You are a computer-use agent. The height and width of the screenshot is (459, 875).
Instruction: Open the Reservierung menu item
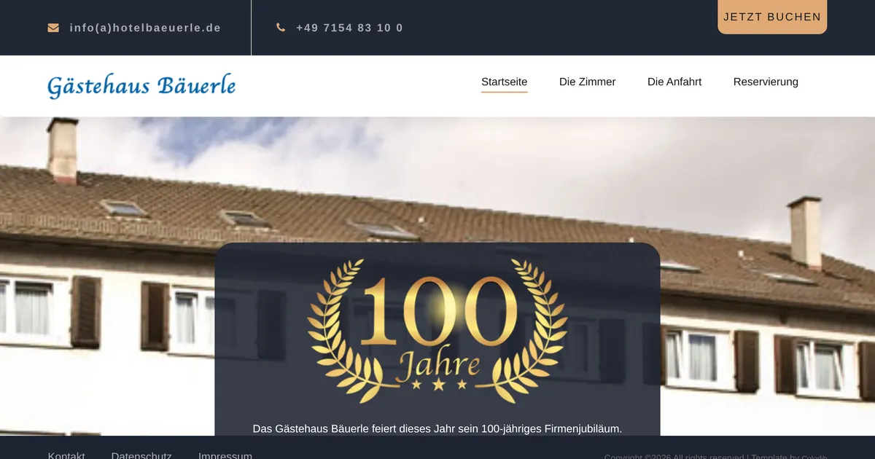click(766, 82)
